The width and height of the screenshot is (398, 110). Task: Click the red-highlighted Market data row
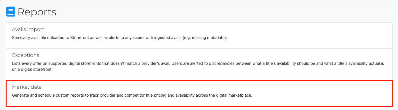click(199, 94)
